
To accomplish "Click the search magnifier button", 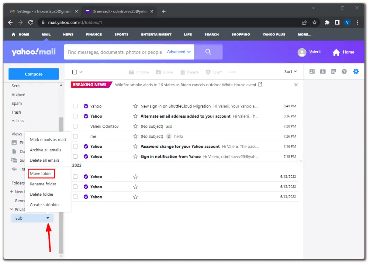I will click(x=208, y=52).
